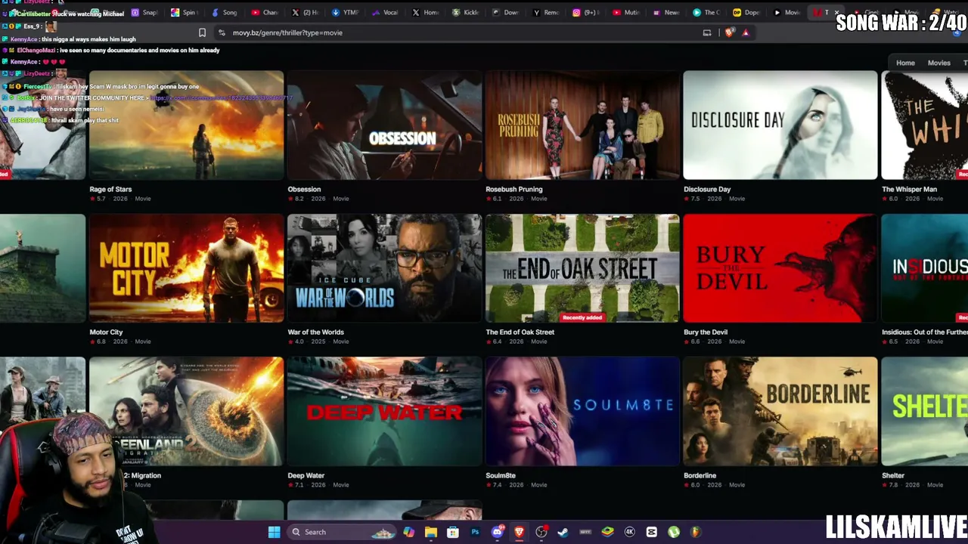Open CapCut from the taskbar
This screenshot has height=544, width=968.
[652, 532]
